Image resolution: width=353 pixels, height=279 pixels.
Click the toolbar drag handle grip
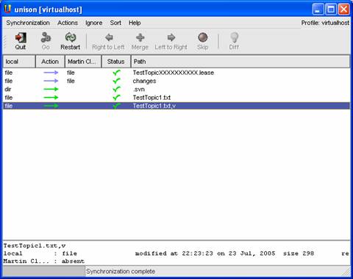click(4, 42)
